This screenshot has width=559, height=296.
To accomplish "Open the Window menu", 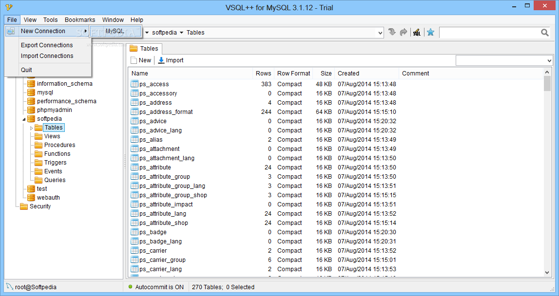I will pos(113,19).
